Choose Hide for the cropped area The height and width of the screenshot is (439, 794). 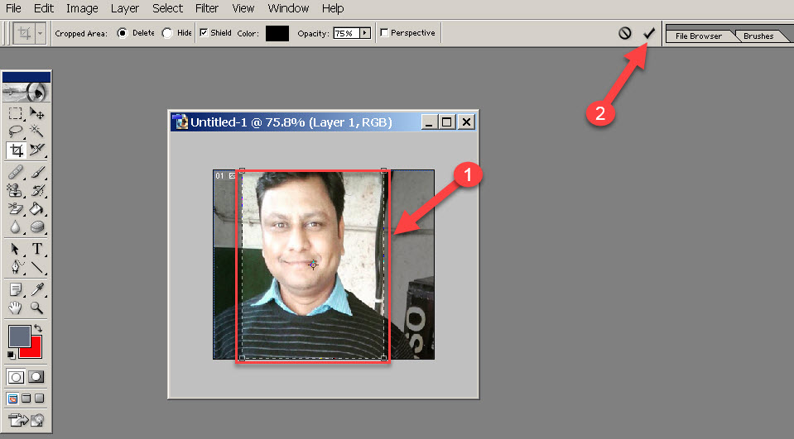tap(167, 33)
